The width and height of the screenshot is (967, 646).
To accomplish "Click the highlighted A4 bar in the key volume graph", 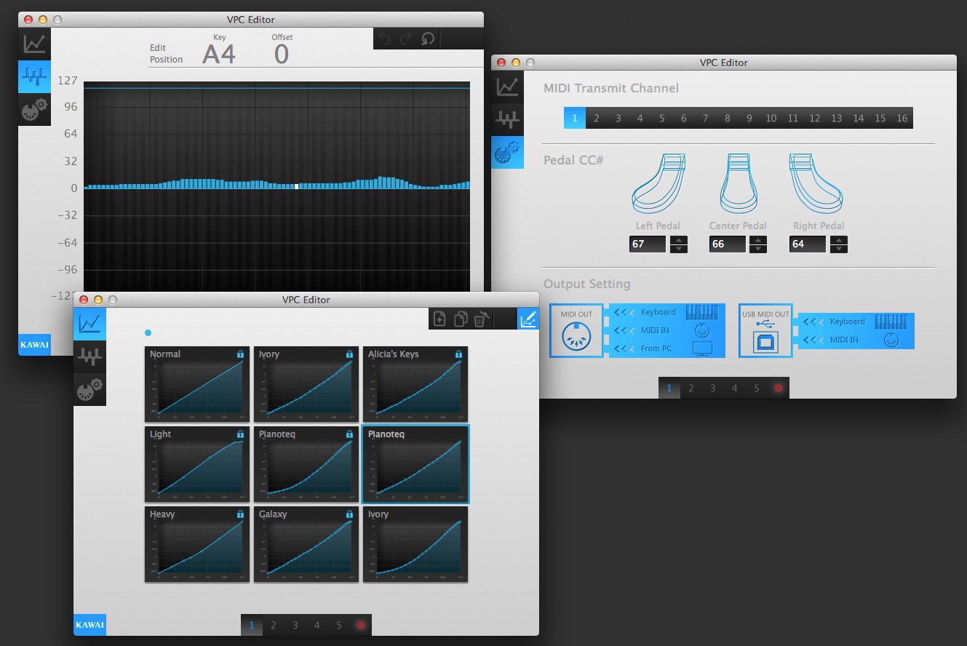I will click(x=297, y=186).
